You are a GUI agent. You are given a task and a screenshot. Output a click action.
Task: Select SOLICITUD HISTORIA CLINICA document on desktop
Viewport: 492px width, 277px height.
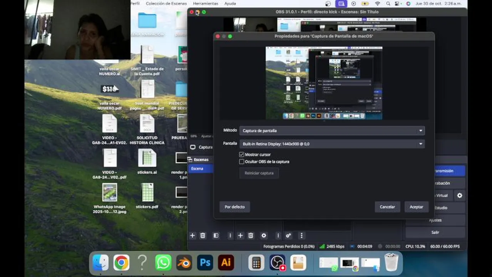coord(147,129)
